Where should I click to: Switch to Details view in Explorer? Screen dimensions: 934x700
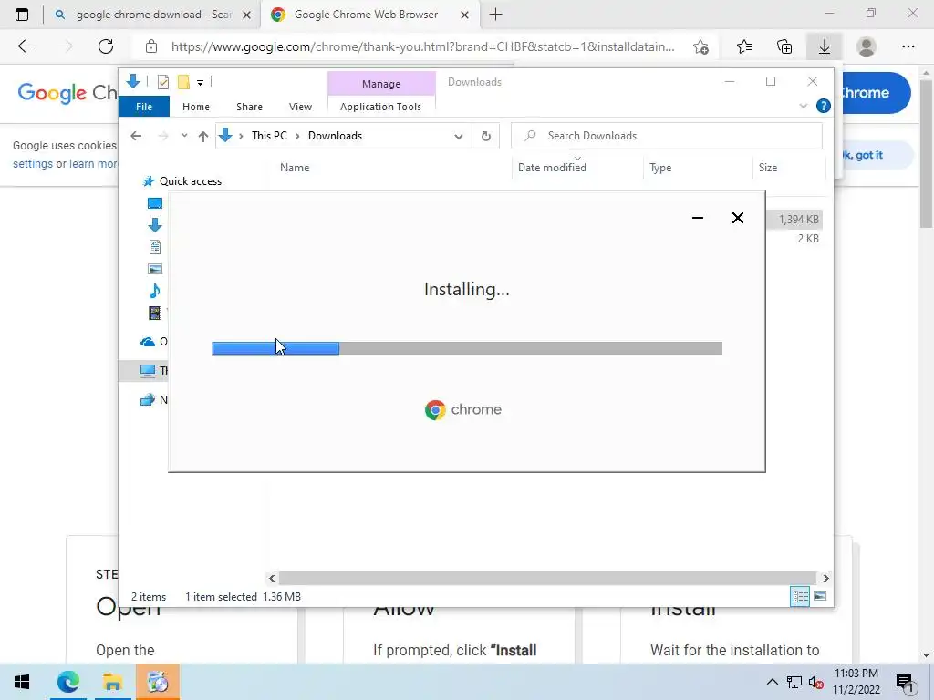click(800, 596)
